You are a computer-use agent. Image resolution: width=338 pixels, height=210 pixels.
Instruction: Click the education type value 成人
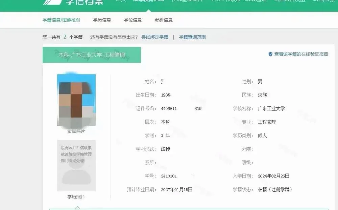click(262, 135)
